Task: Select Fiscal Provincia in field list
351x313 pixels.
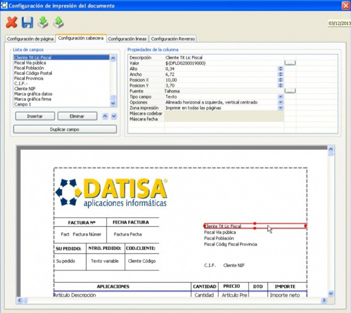Action: (61, 78)
